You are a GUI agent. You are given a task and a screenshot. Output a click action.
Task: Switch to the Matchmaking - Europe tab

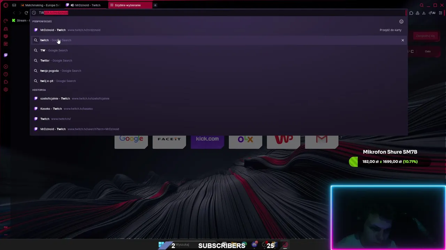[40, 5]
